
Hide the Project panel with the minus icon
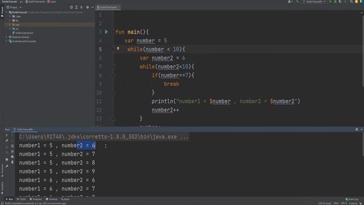92,7
